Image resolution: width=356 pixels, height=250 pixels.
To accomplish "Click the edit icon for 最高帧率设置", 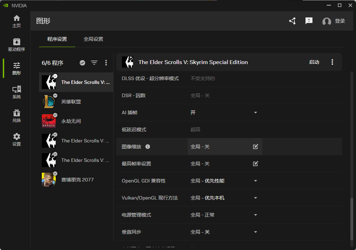I will 255,164.
